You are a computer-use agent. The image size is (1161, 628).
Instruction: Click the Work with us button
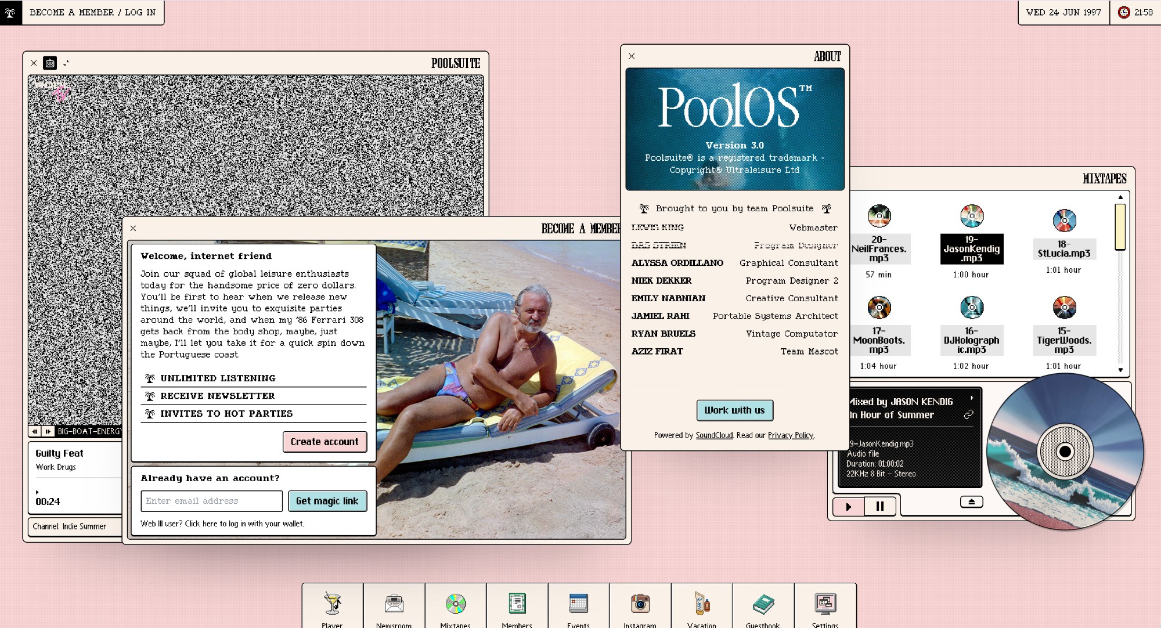[x=735, y=410]
